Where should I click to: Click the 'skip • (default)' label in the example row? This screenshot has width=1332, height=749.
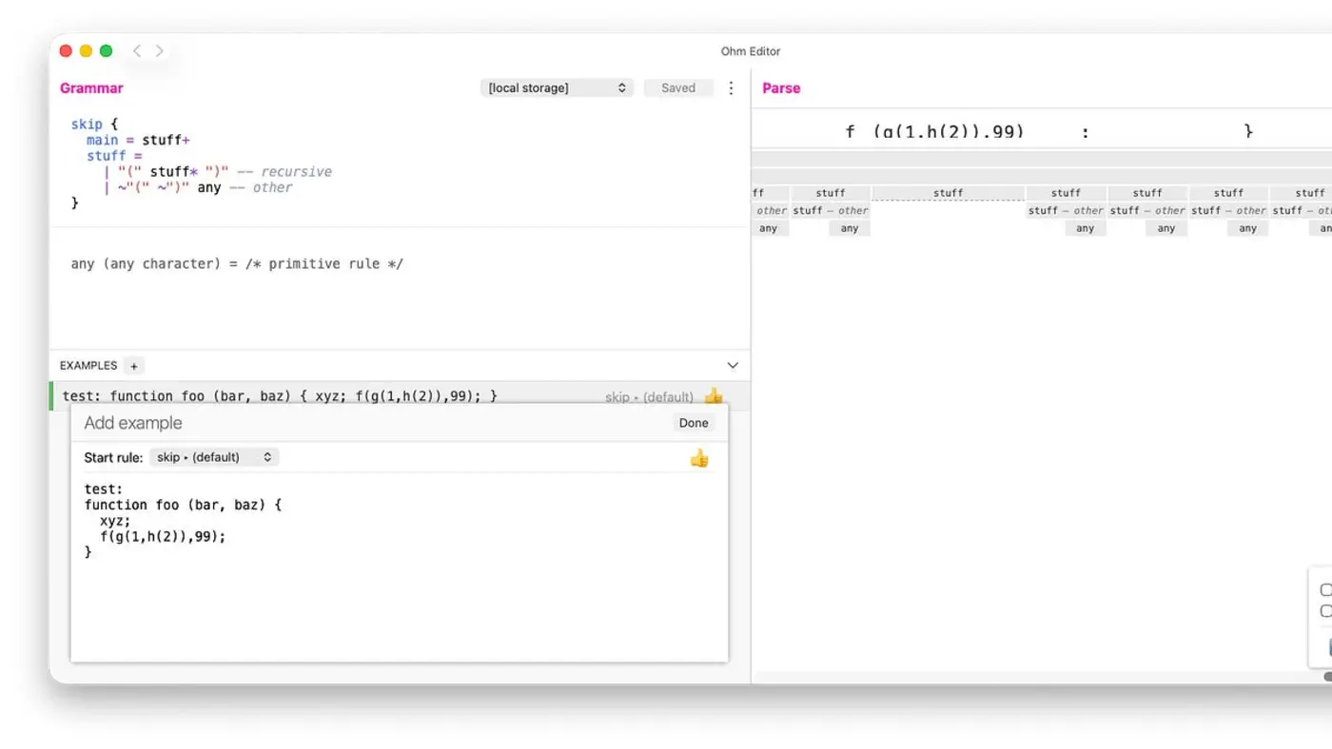[649, 397]
